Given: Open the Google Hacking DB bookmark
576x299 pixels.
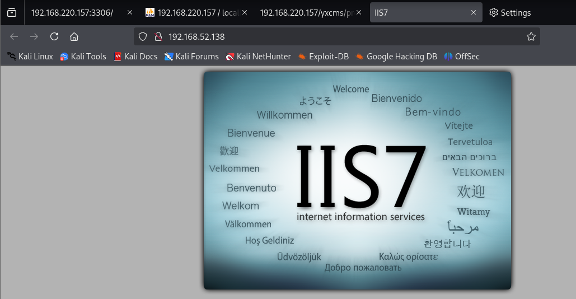Looking at the screenshot, I should coord(396,57).
